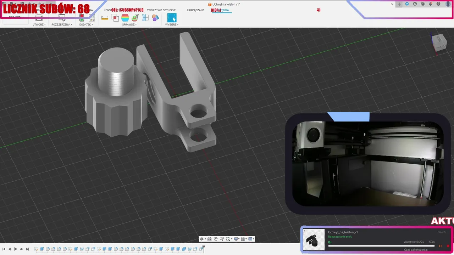Open the Zebra/curvature rainbow analysis icon
The image size is (454, 255).
point(125,18)
